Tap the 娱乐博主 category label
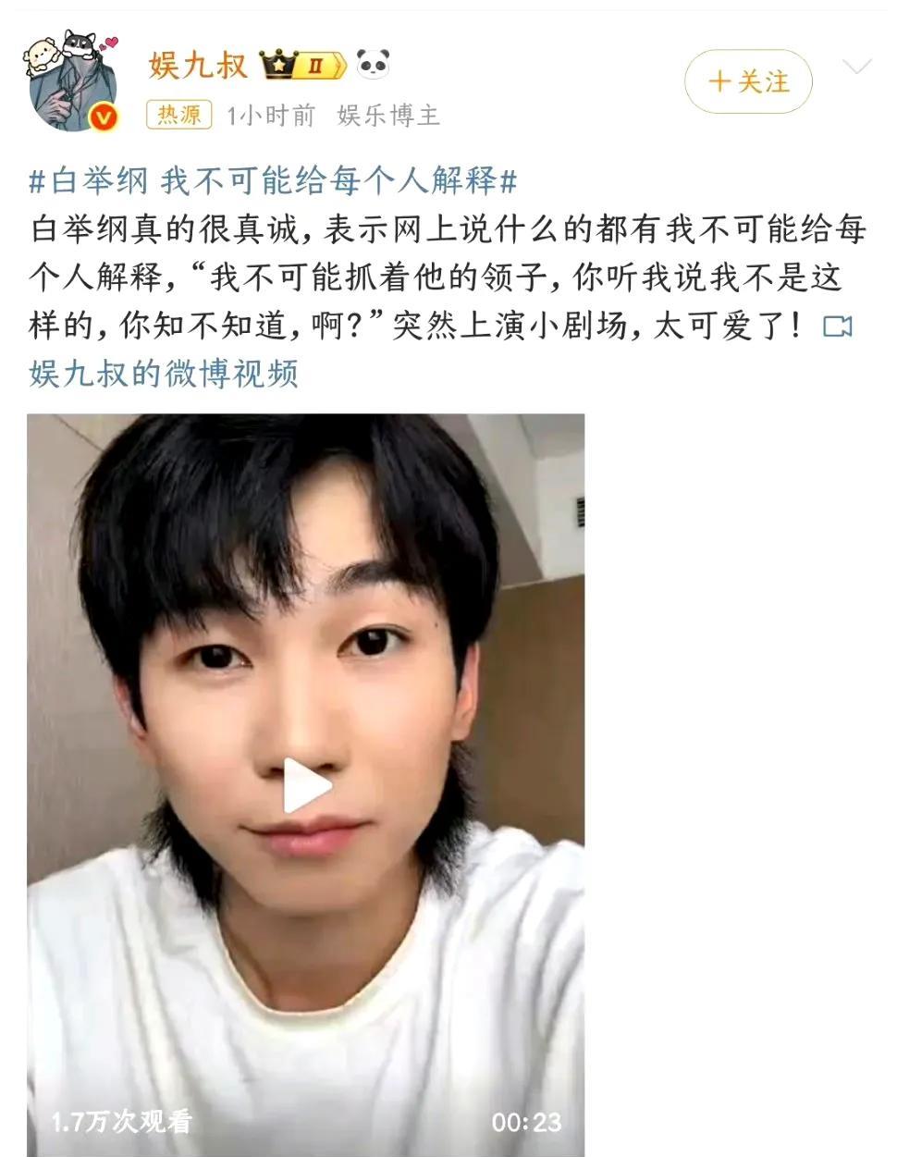Viewport: 897px width, 1157px height. click(388, 115)
